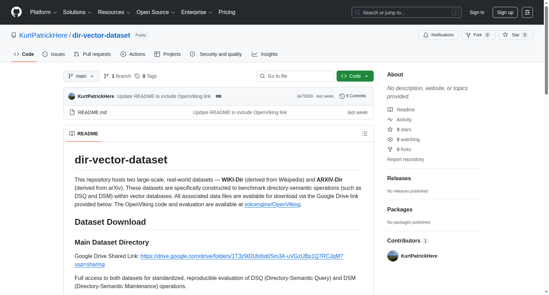Open the README.md file
This screenshot has height=295, width=549.
click(92, 112)
